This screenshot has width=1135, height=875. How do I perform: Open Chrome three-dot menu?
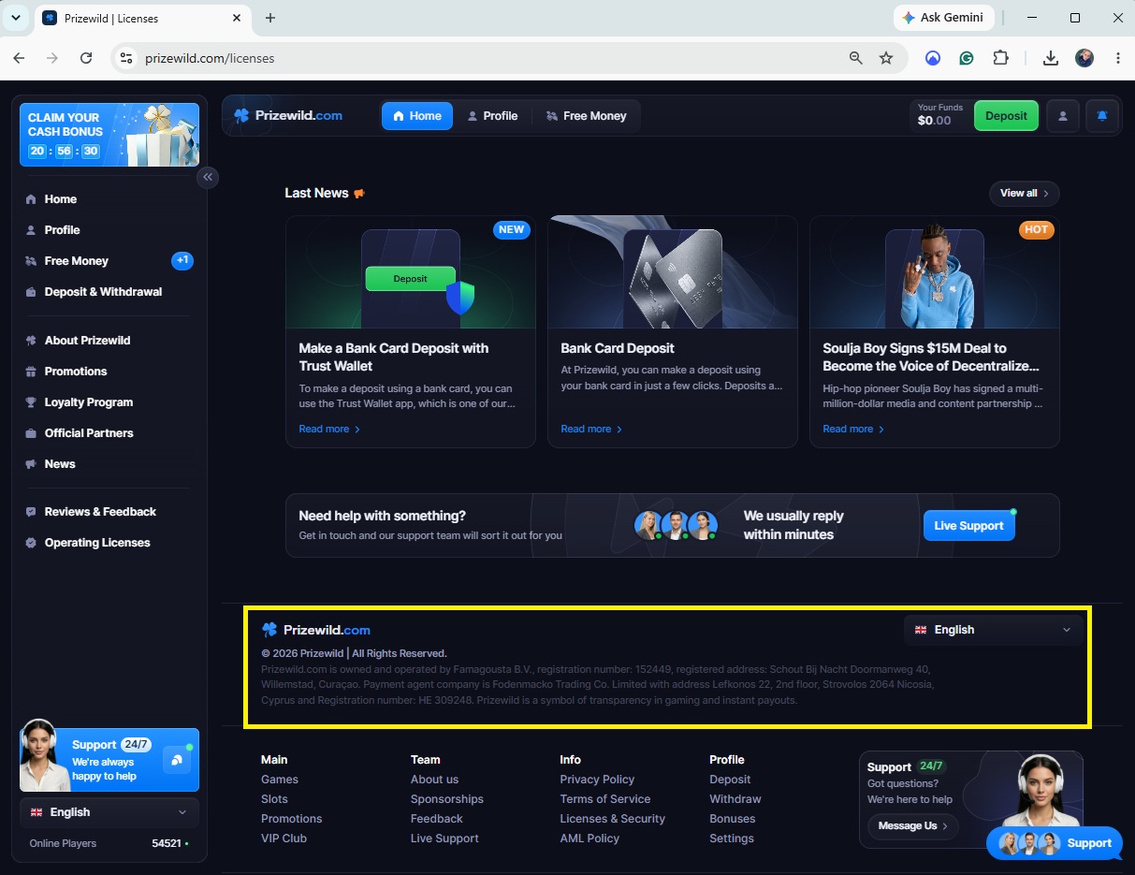[x=1118, y=58]
